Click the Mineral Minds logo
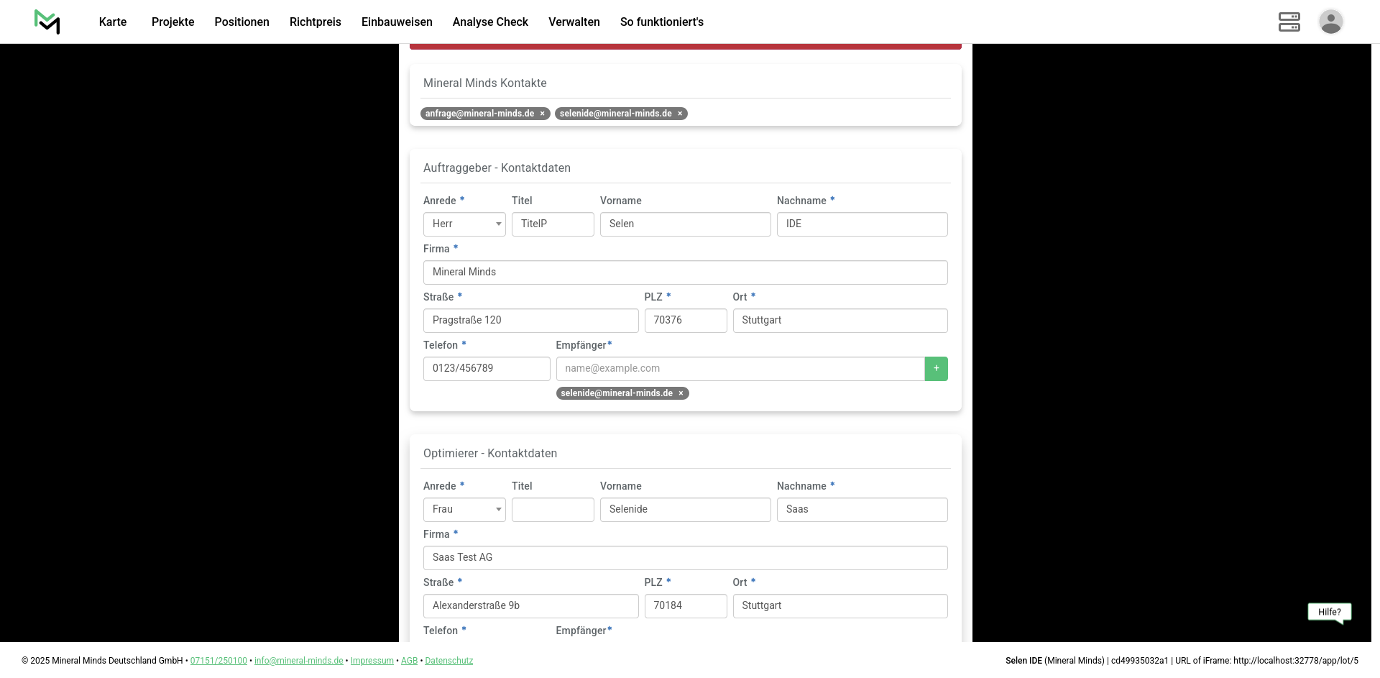Screen dimensions: 1380x678 click(x=47, y=22)
